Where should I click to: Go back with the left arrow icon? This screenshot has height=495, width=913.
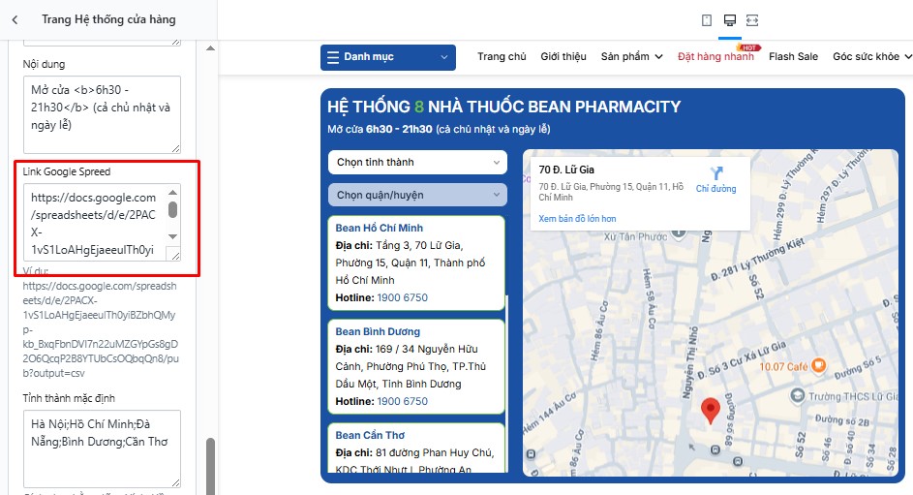click(15, 19)
